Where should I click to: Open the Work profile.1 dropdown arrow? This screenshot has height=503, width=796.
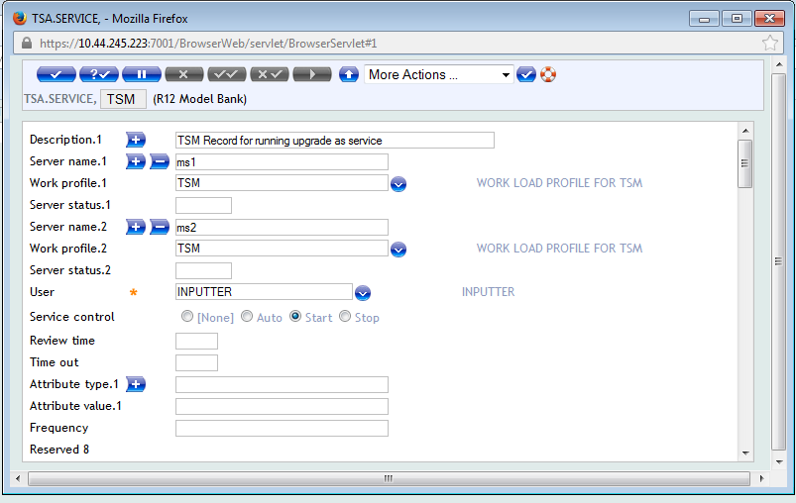(x=398, y=183)
